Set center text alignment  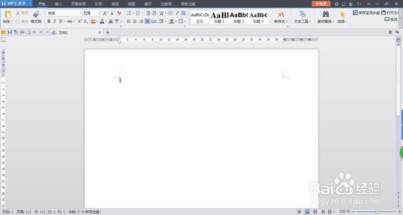pyautogui.click(x=135, y=21)
